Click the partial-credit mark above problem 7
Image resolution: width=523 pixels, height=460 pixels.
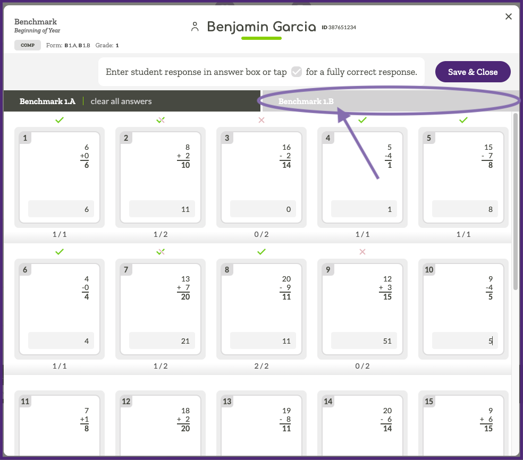pos(161,252)
